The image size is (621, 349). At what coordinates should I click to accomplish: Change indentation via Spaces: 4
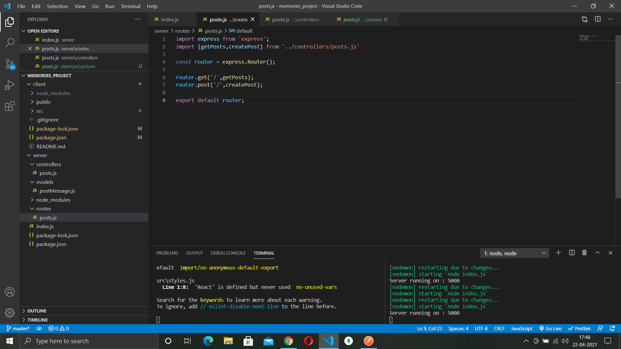[458, 329]
